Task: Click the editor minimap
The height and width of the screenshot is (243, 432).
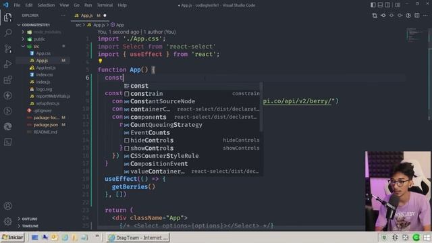Action: [x=416, y=34]
